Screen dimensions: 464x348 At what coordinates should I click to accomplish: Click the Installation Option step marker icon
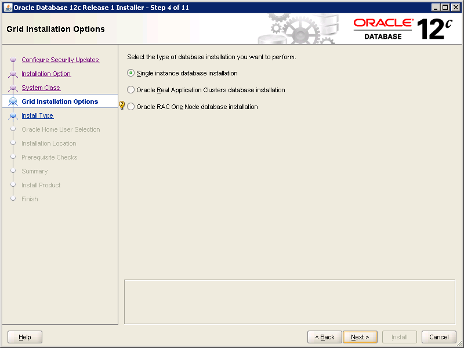(13, 74)
